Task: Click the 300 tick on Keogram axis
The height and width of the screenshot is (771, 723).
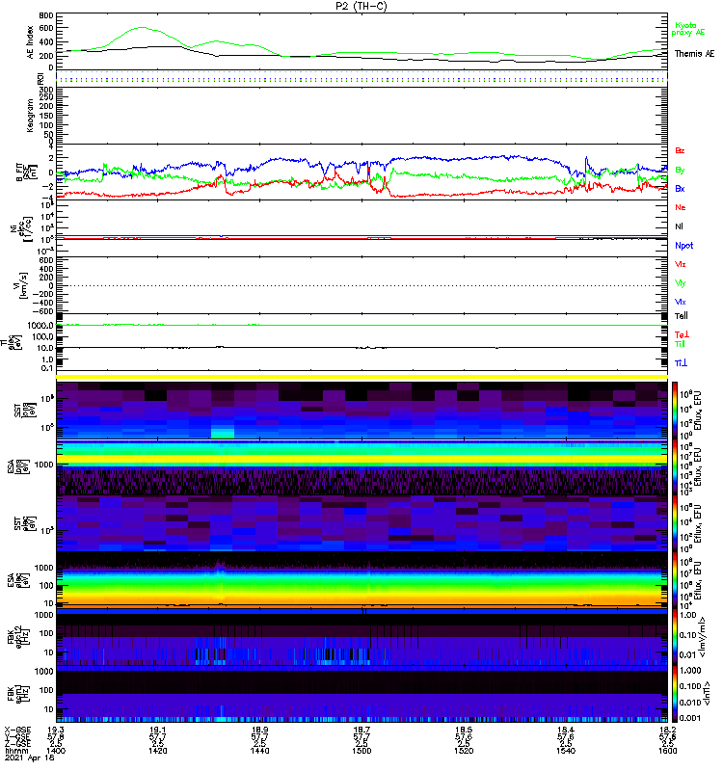Action: 46,90
